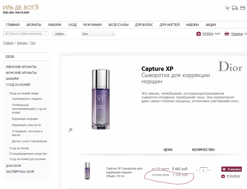
Task: Click the 'Бренды' breadcrumb link
Action: click(22, 43)
